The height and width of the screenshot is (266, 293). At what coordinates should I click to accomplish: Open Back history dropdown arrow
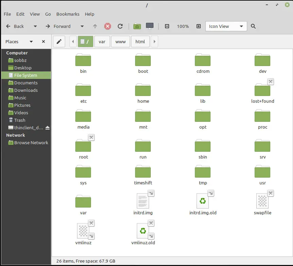tap(35, 26)
